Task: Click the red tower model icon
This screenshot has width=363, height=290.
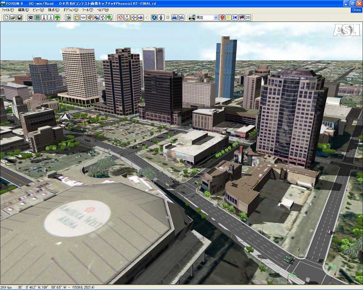Action: [x=44, y=18]
